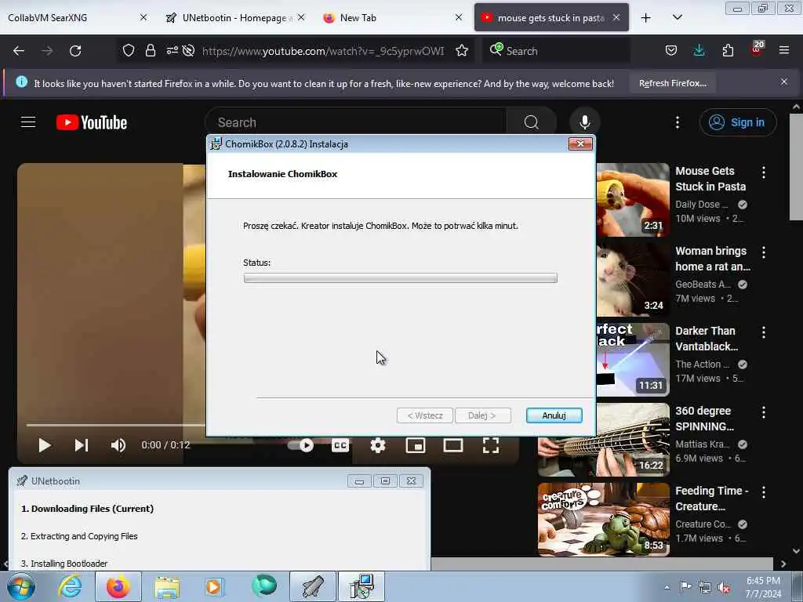Mute the video volume

(118, 445)
